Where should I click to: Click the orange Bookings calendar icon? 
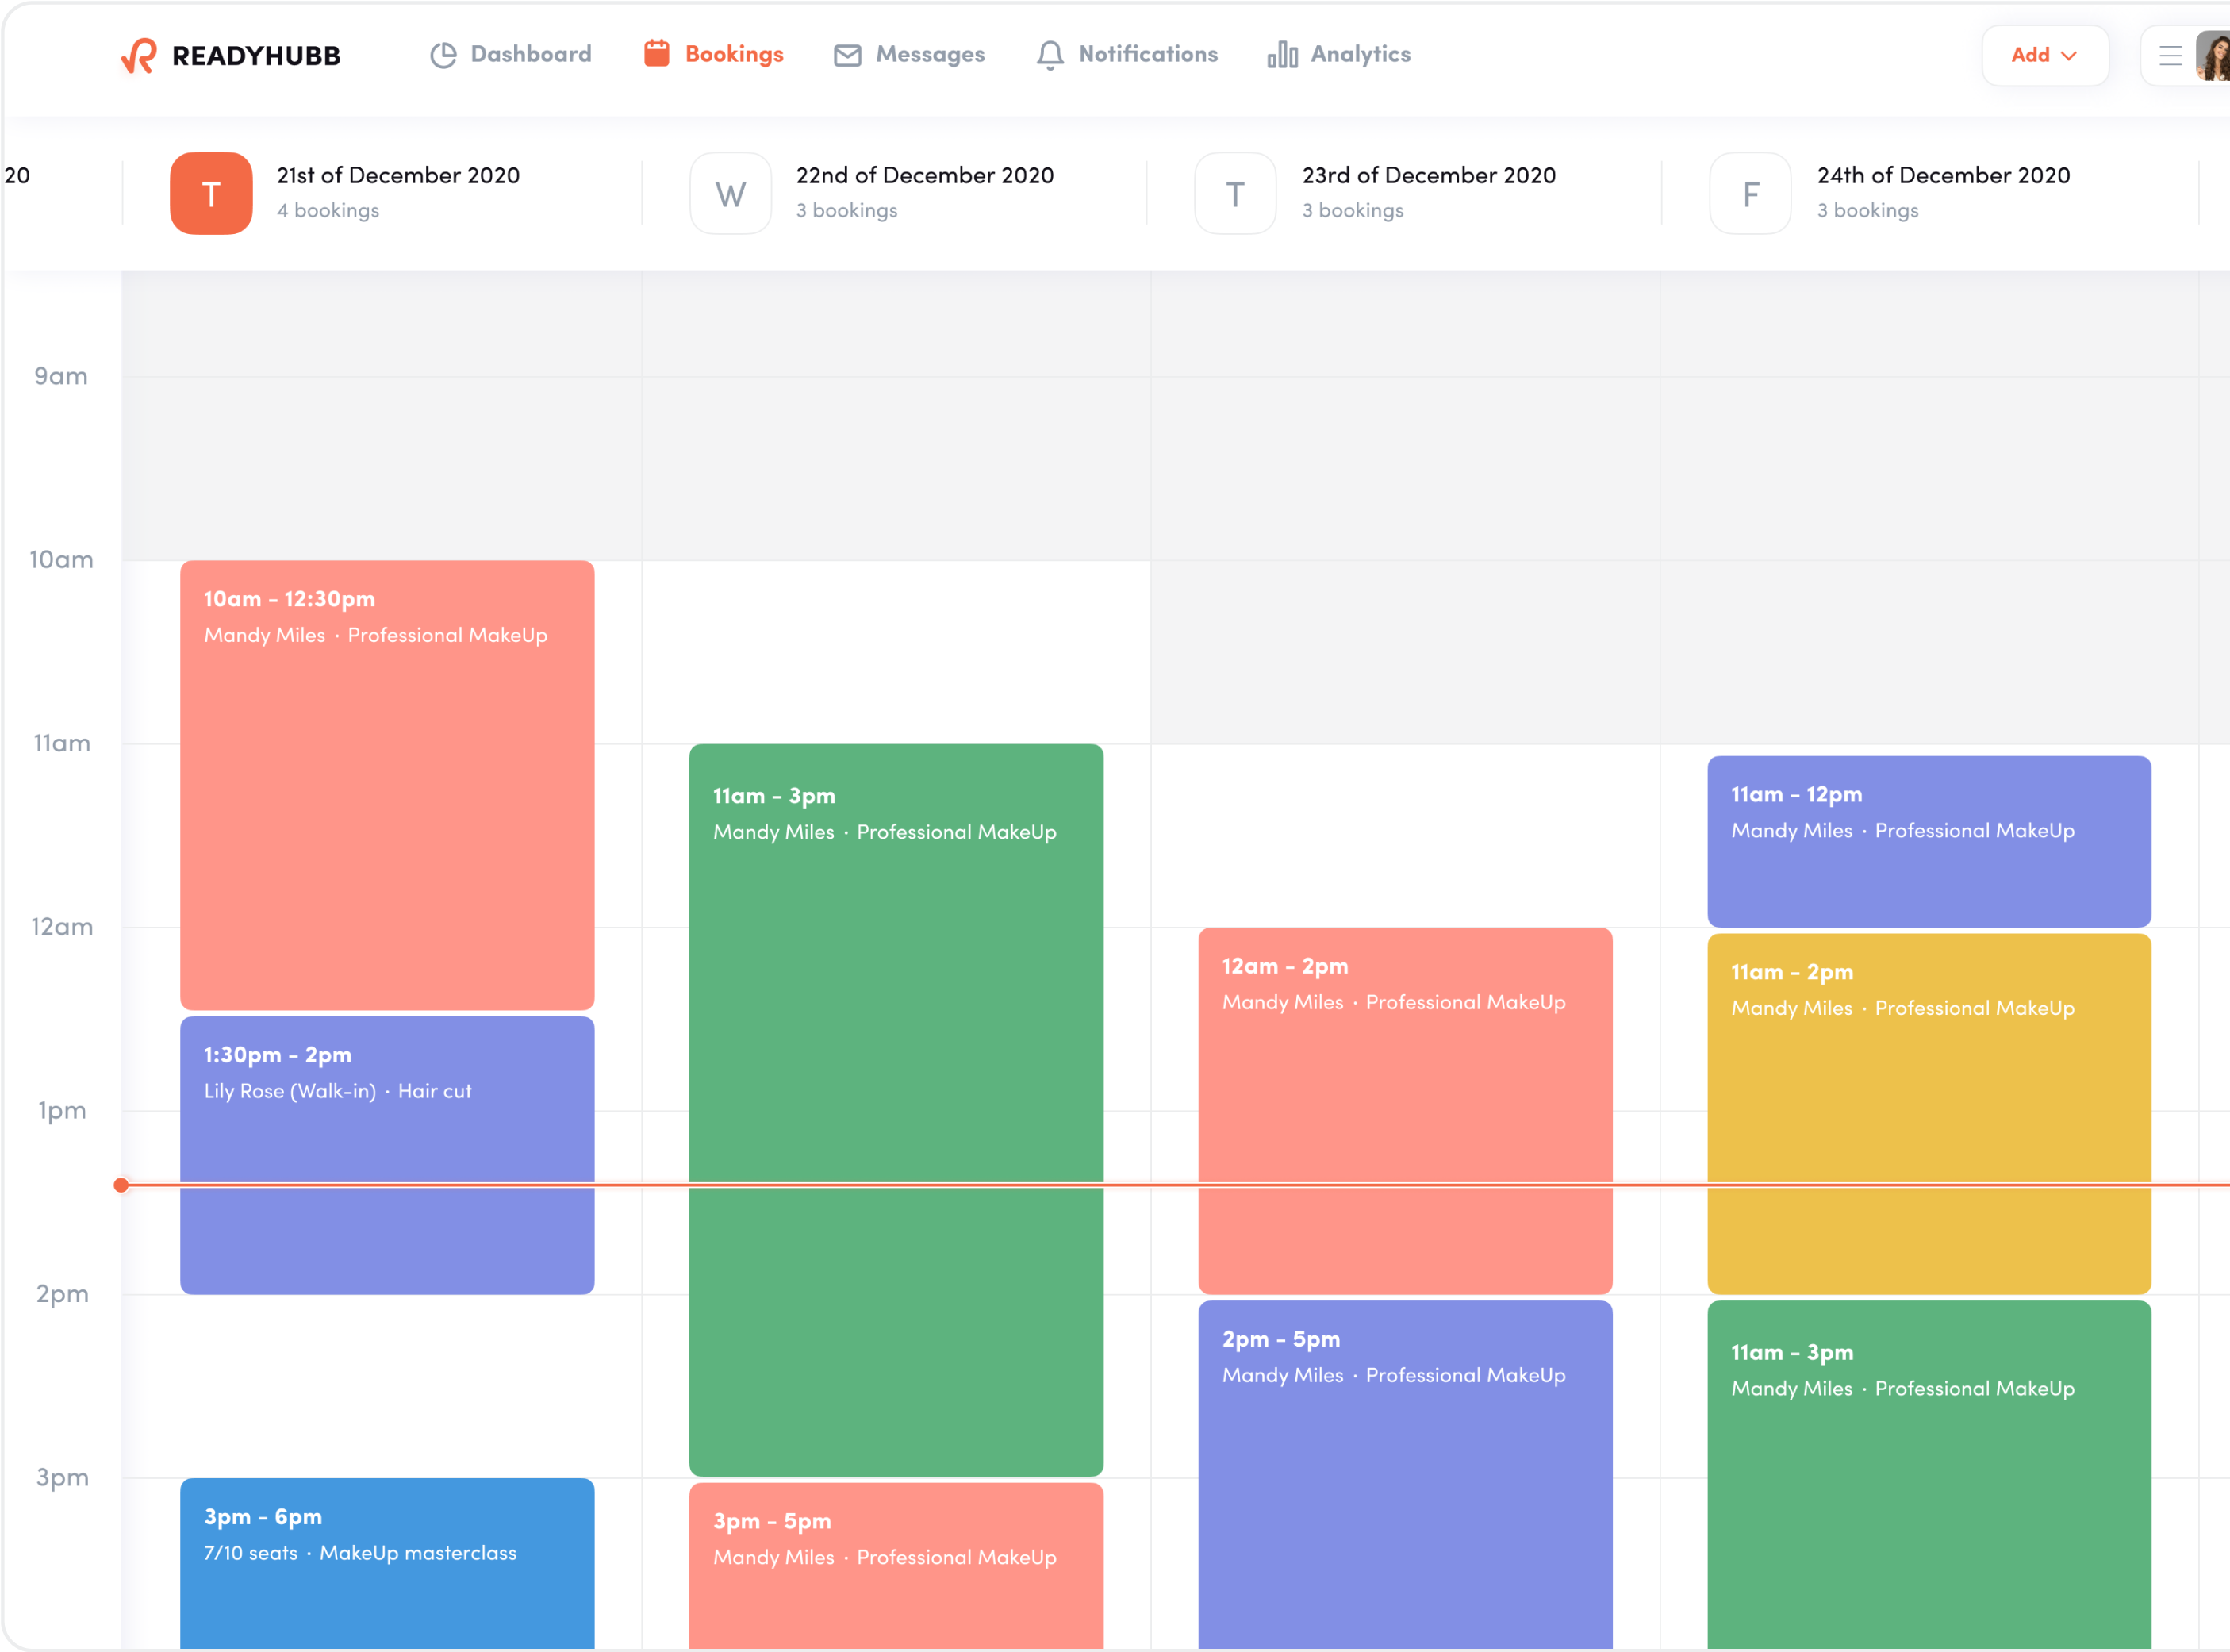(x=656, y=53)
